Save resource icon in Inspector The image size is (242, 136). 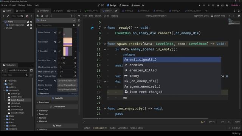[x=47, y=16]
